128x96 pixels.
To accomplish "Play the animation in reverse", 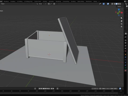I will click(x=43, y=89).
